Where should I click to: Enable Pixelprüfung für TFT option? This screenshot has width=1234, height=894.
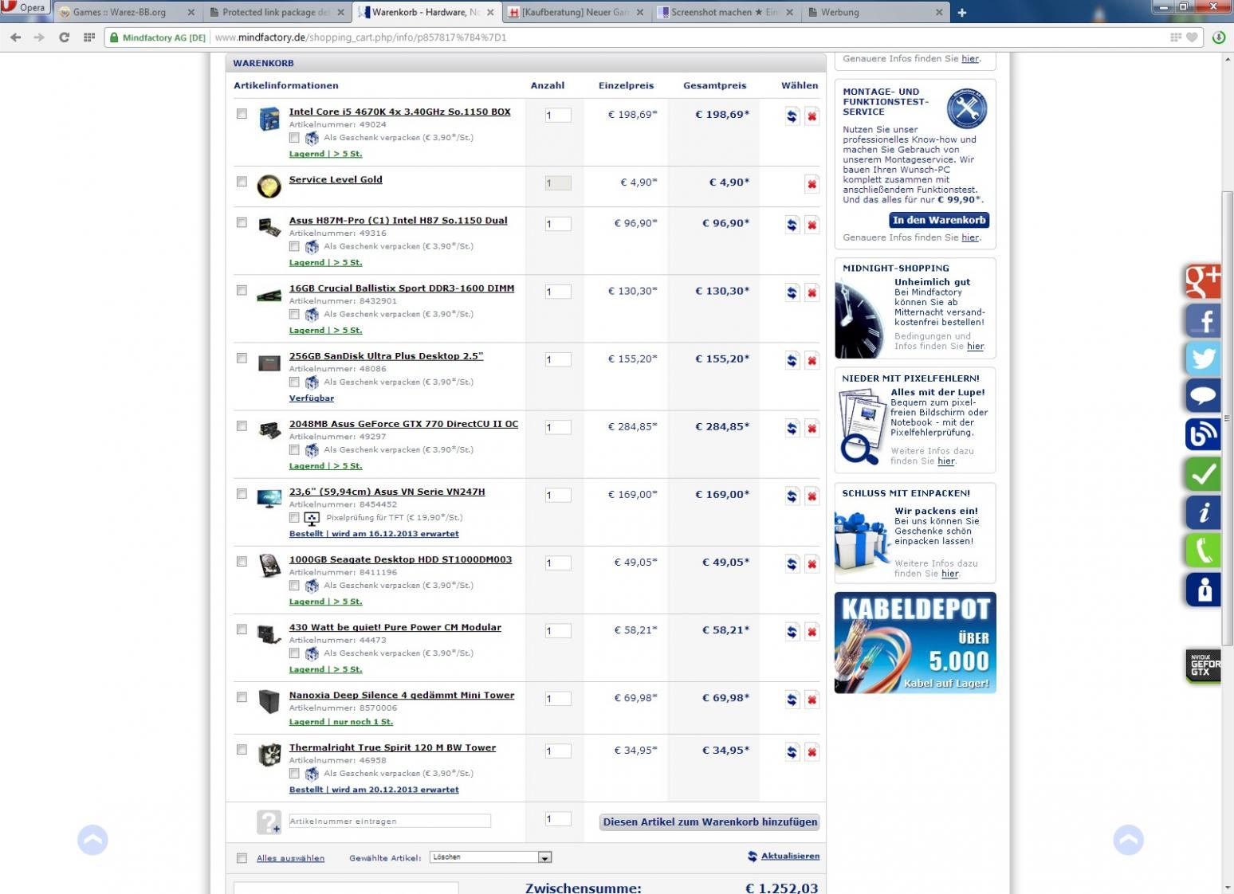pos(294,517)
